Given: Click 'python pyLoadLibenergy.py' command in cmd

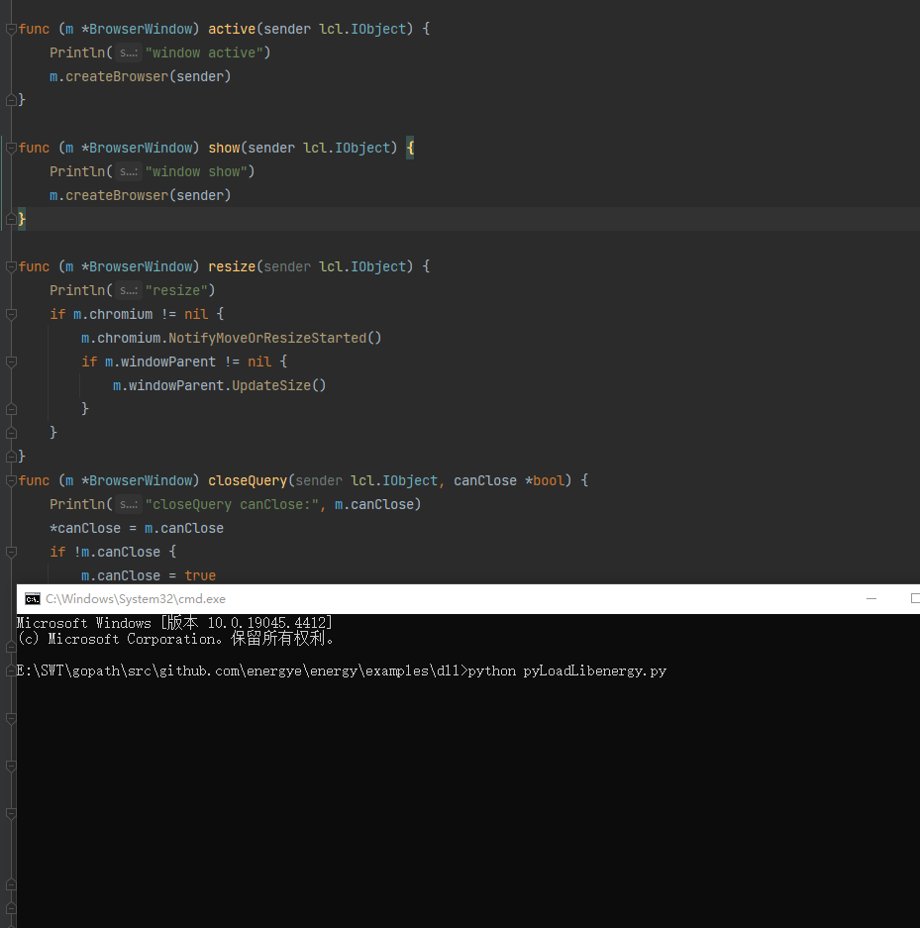Looking at the screenshot, I should pyautogui.click(x=566, y=671).
